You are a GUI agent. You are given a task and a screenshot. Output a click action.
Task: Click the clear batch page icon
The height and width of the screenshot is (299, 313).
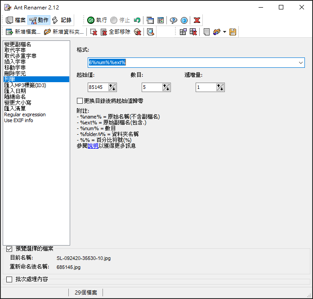tap(206, 32)
